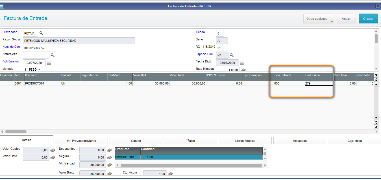The width and height of the screenshot is (381, 180).
Task: Save the invoice with Grabar
Action: (x=368, y=19)
